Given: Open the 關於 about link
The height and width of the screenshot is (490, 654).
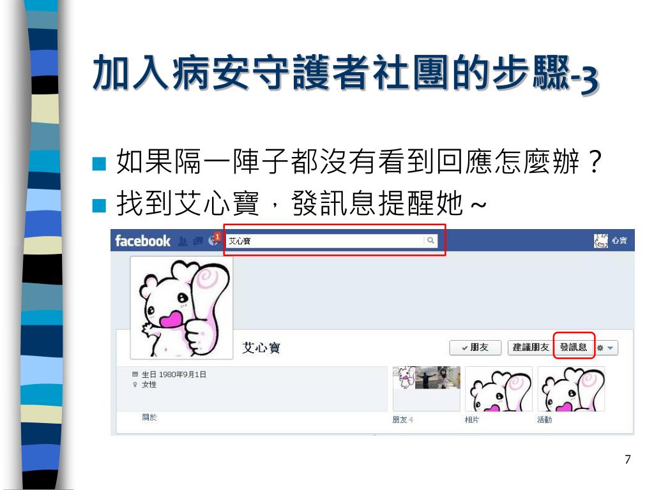Looking at the screenshot, I should pyautogui.click(x=149, y=417).
